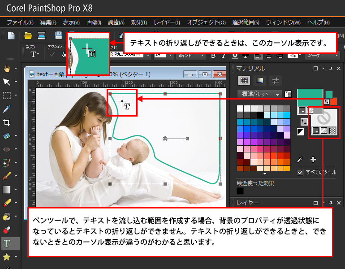Set text alignment to right
Viewport: 345px width, 269px height.
click(280, 56)
